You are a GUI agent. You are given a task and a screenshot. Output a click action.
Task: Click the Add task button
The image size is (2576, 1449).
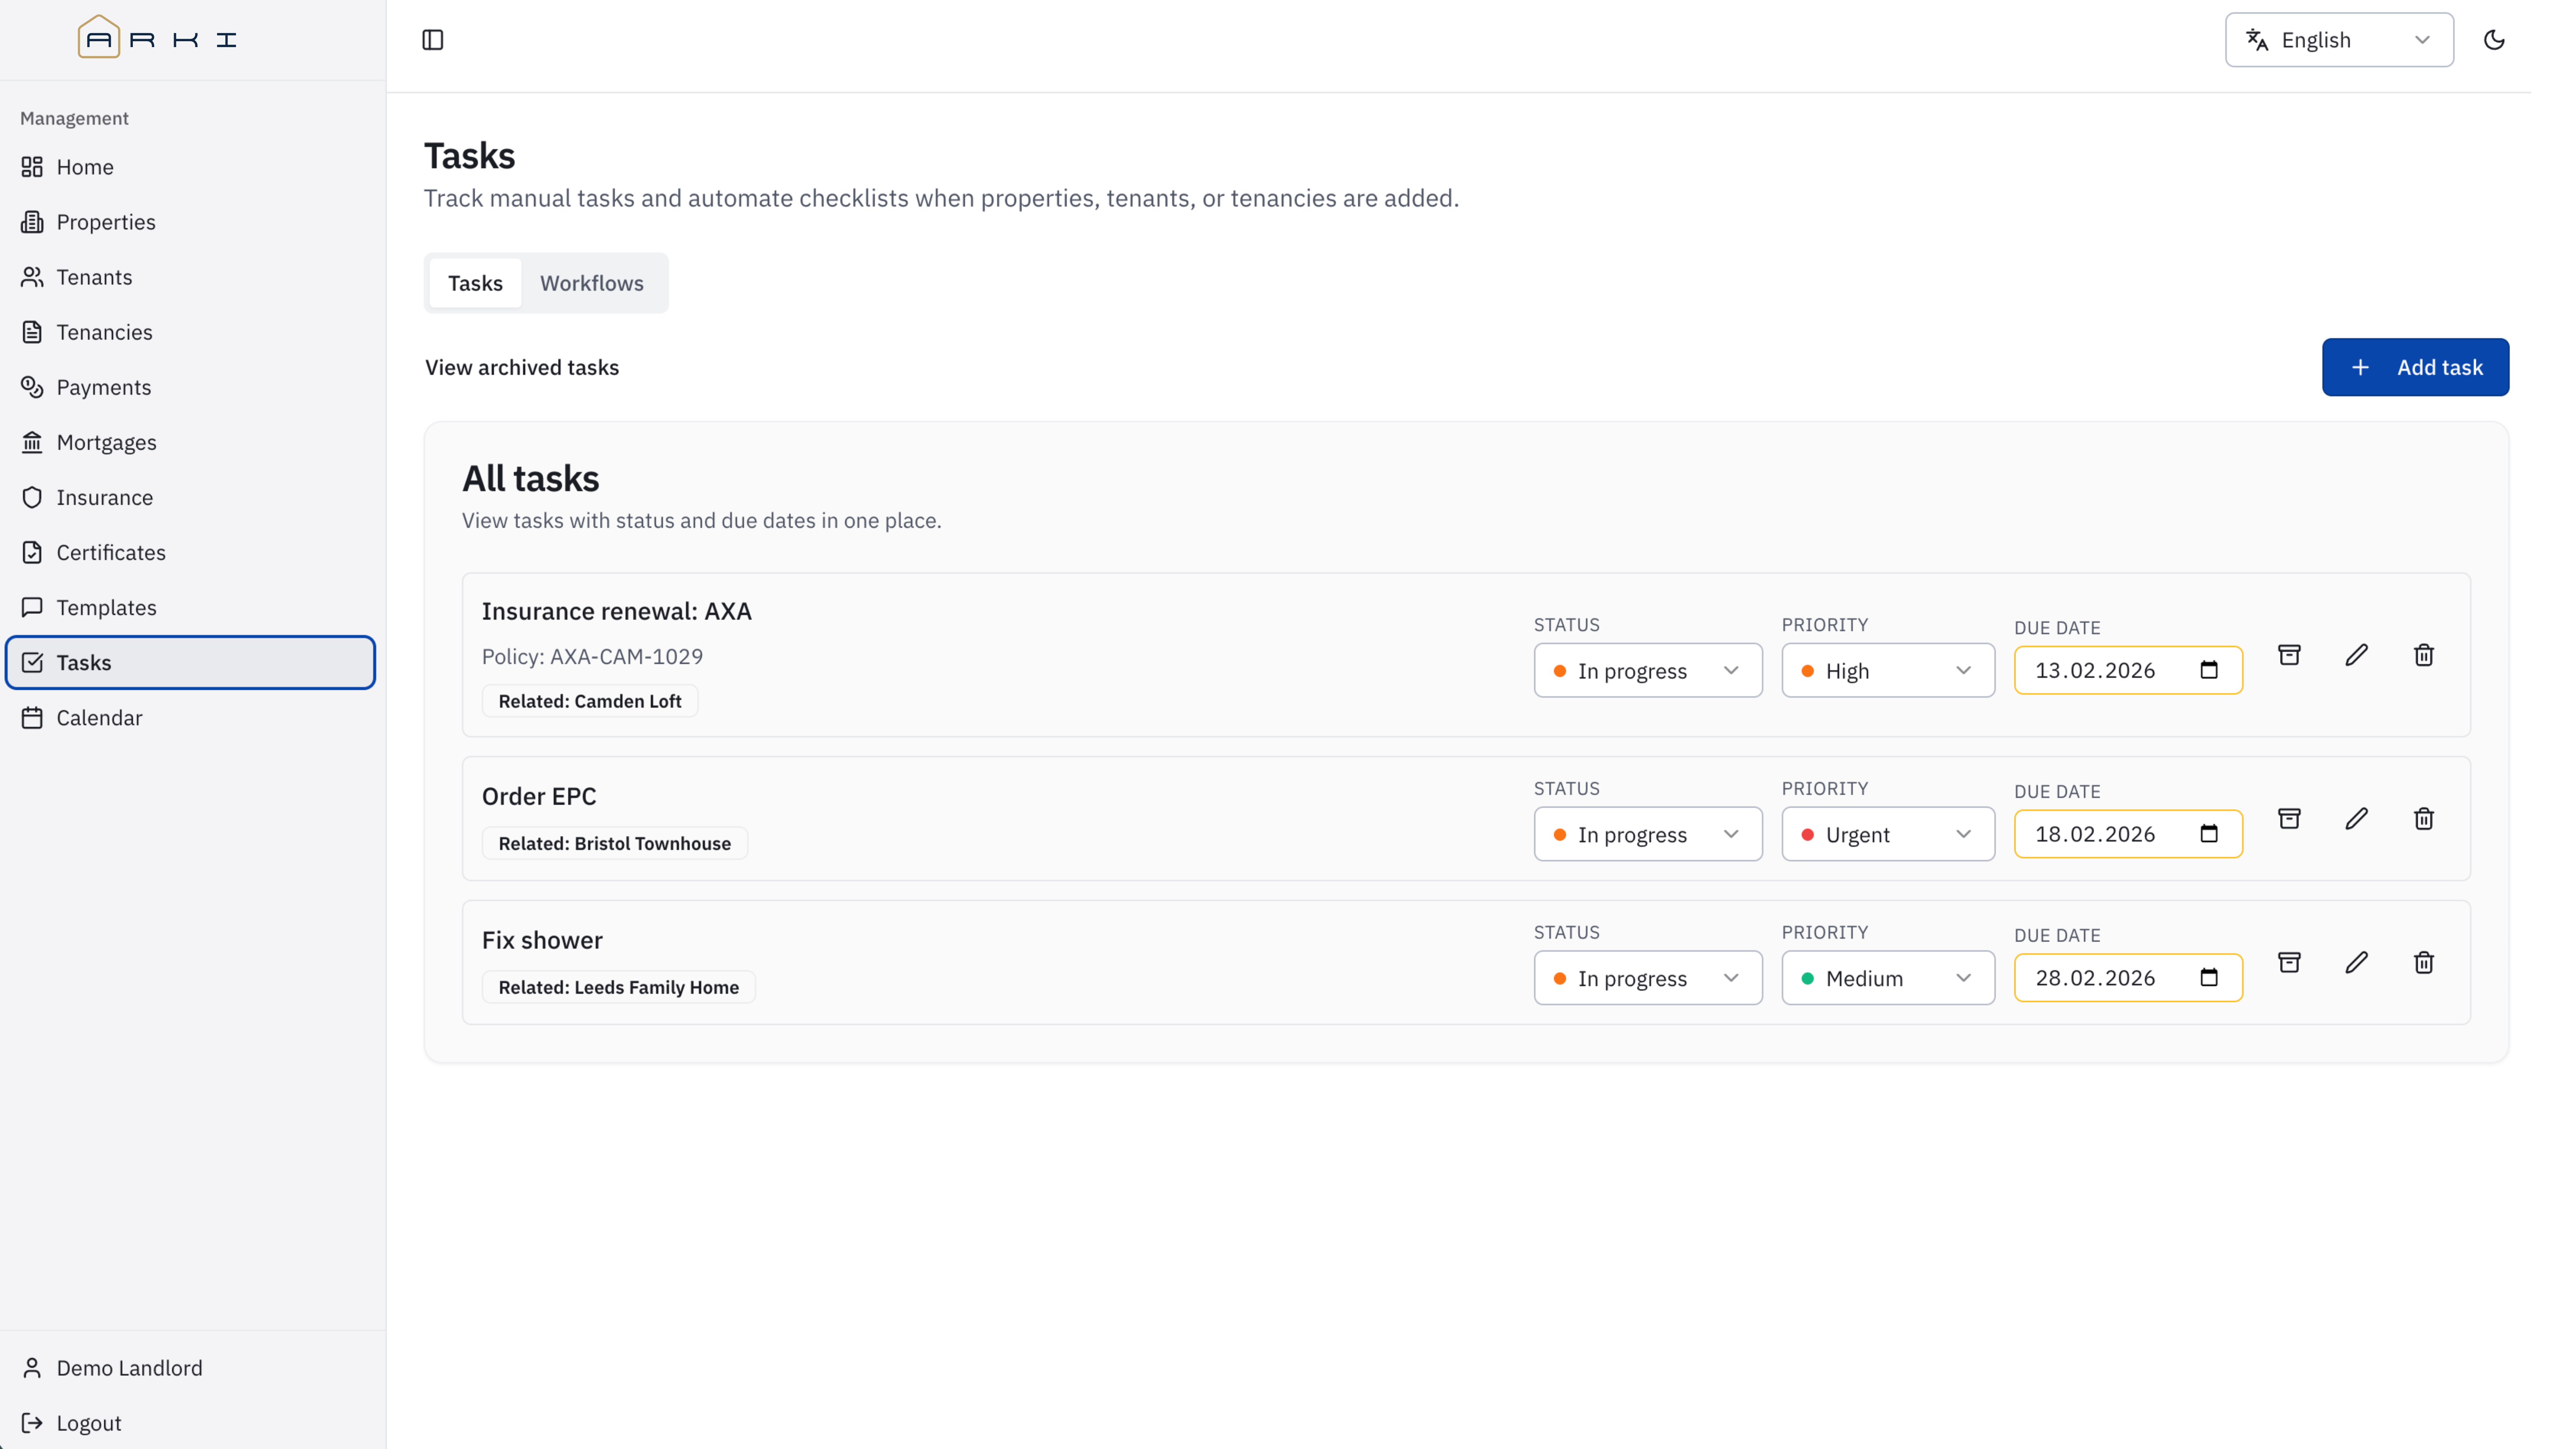pos(2415,367)
